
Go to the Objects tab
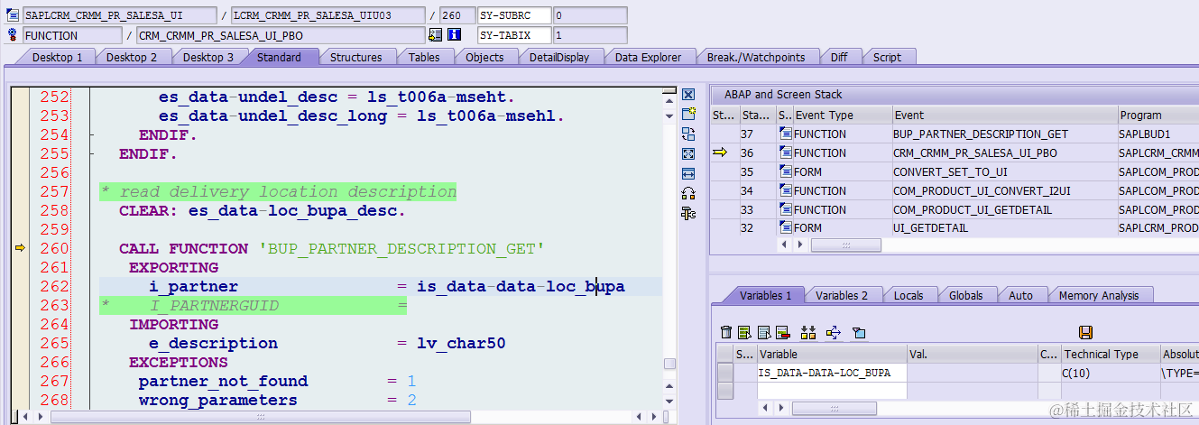tap(484, 57)
